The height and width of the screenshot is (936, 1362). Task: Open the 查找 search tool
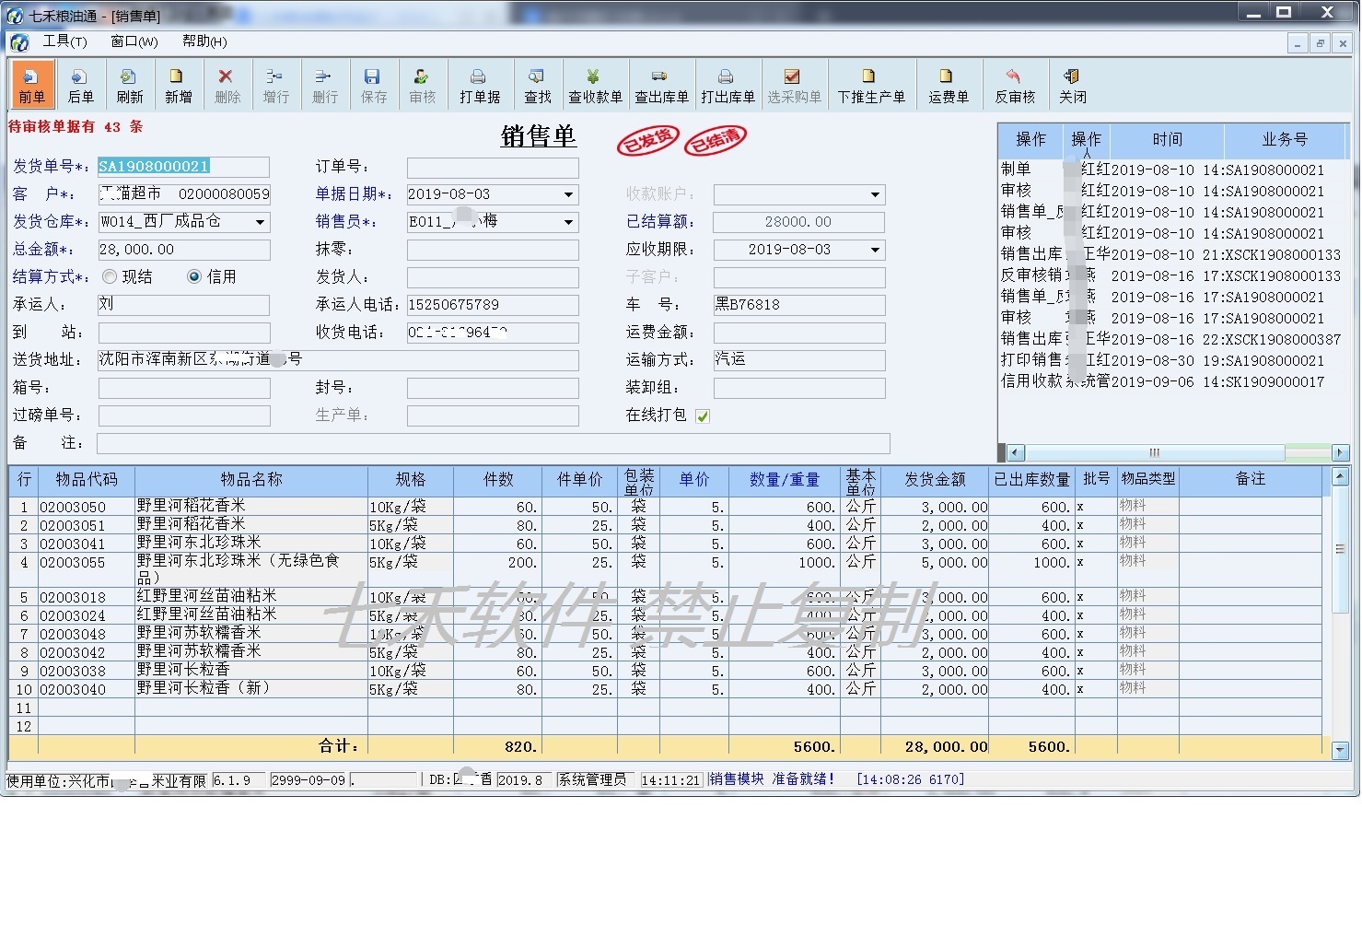point(537,86)
